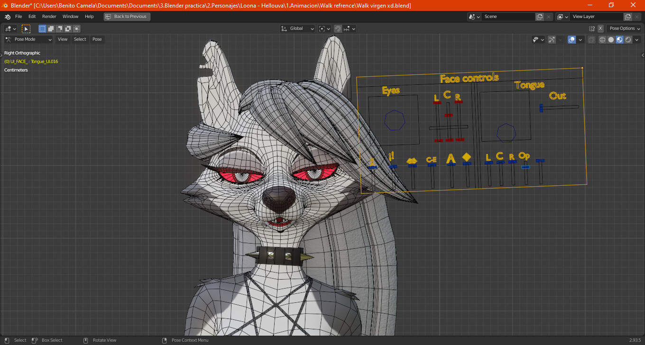Toggle viewport overlays visibility

click(571, 39)
